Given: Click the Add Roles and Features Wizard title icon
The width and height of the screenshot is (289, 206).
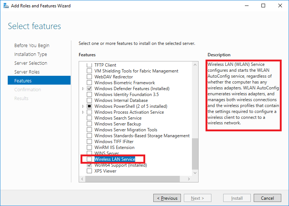Looking at the screenshot, I should (6, 6).
